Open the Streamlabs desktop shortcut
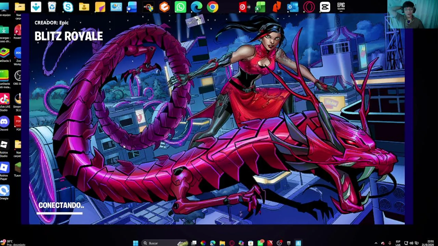This screenshot has height=246, width=438. coord(18,102)
